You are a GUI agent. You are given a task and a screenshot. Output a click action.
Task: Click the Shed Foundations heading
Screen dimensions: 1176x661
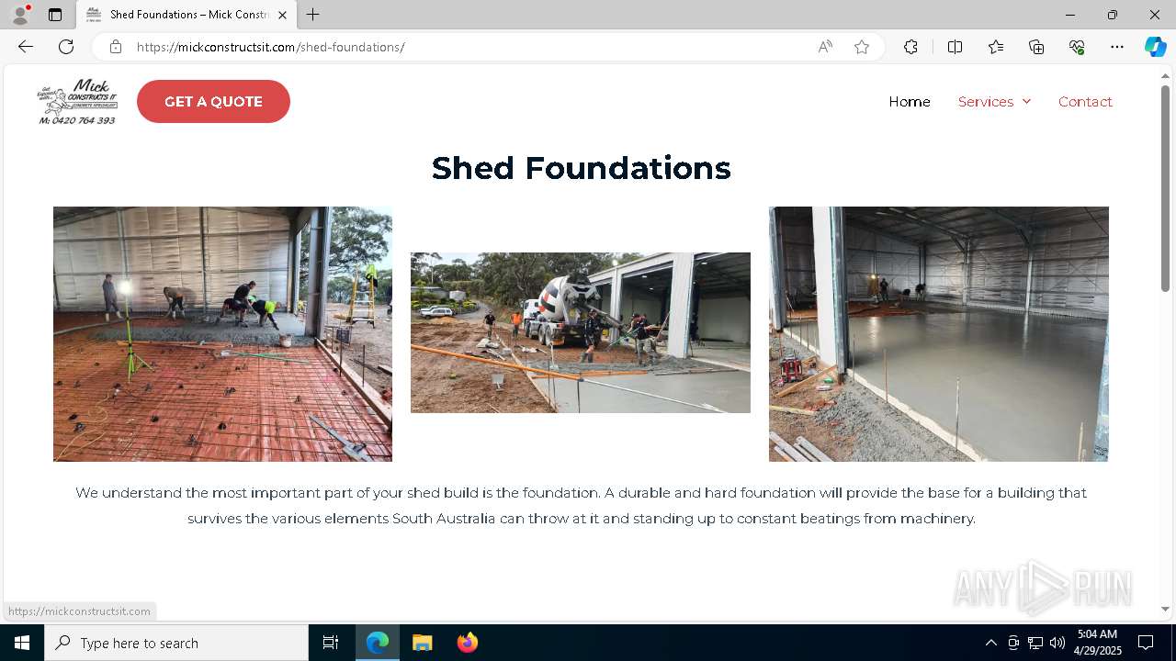point(582,168)
